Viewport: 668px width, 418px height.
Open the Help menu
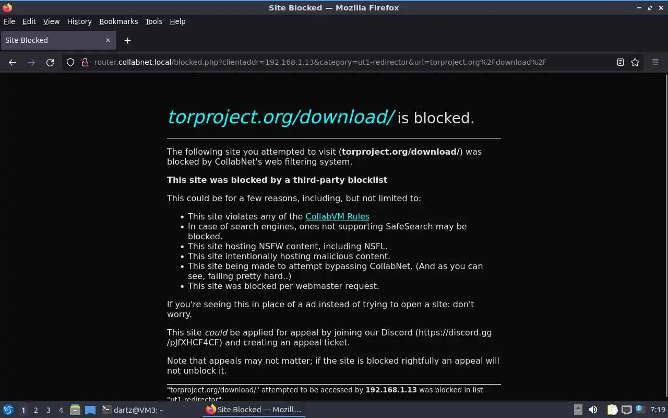[177, 21]
